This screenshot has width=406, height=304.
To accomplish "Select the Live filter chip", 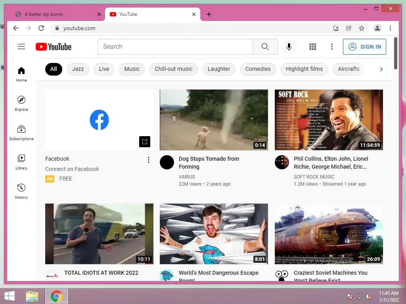I will coord(104,69).
